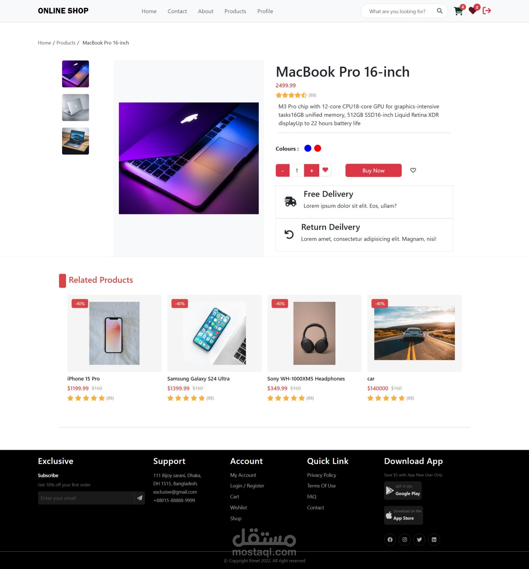Viewport: 529px width, 569px height.
Task: Click the Buy Now button
Action: [x=373, y=170]
